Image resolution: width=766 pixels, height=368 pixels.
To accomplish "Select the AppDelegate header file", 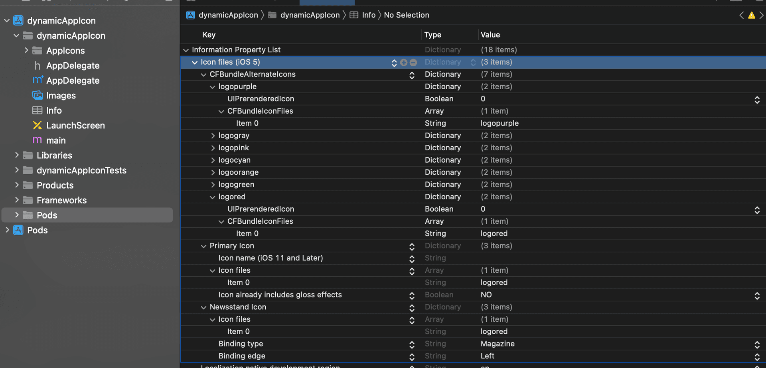I will [x=73, y=66].
